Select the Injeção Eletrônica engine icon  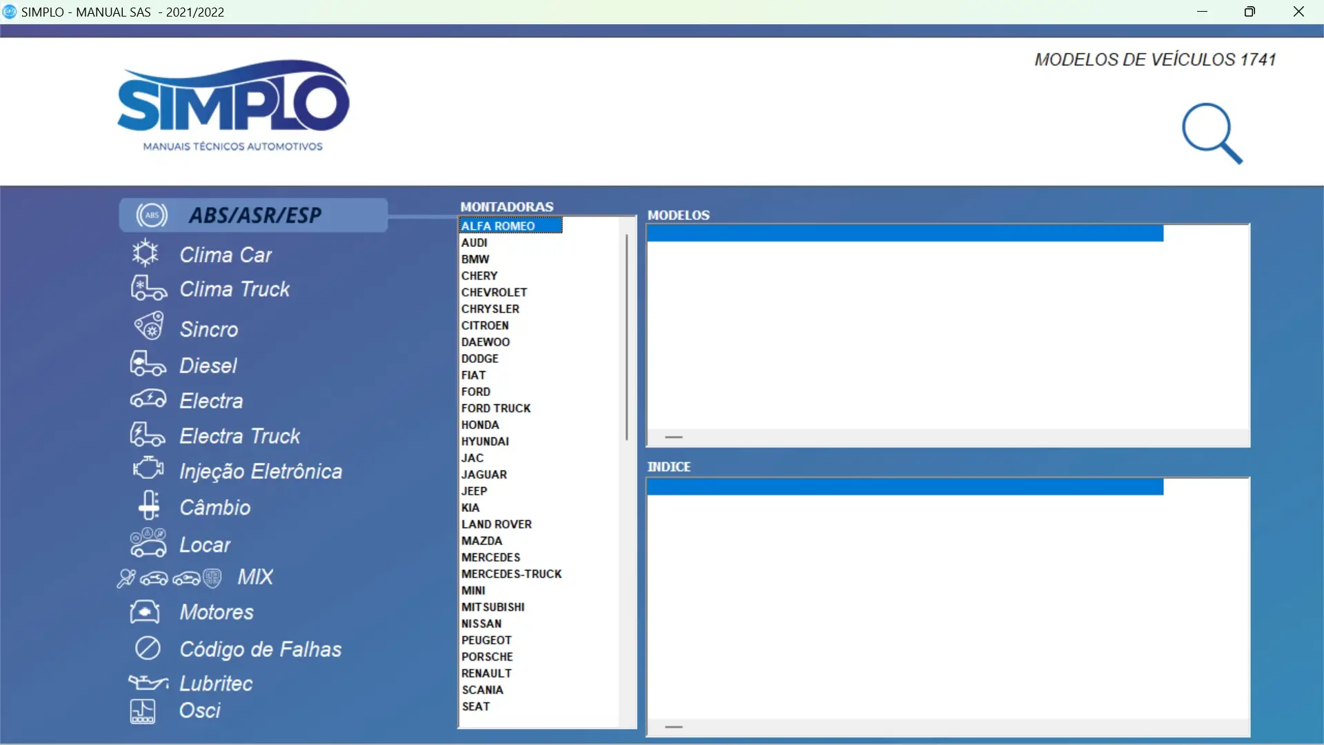148,469
